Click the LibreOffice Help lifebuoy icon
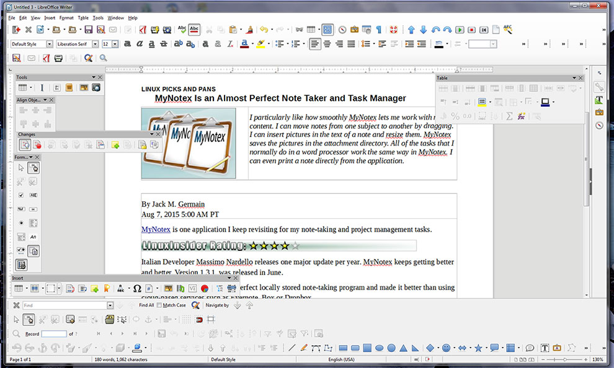614x368 pixels. pos(394,30)
